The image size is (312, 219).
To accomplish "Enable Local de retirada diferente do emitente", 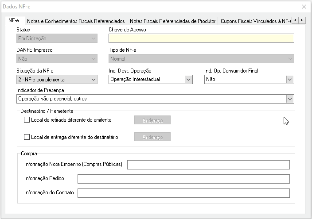I will 27,120.
